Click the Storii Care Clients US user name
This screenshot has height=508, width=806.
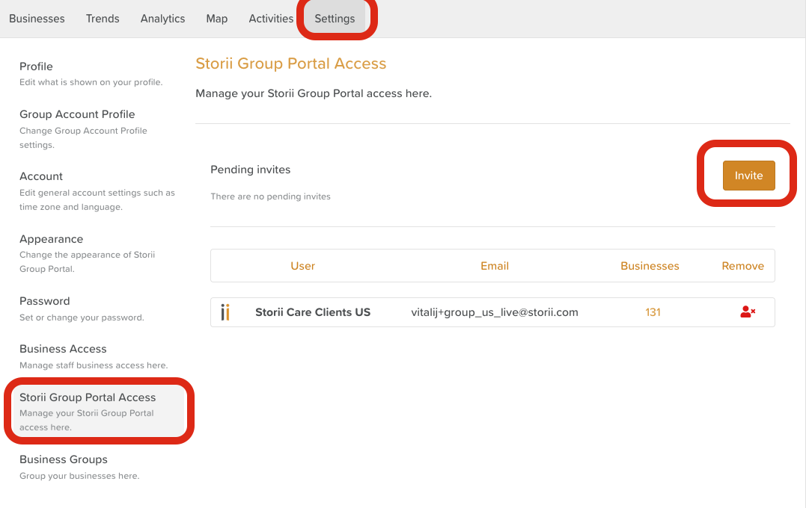(313, 312)
